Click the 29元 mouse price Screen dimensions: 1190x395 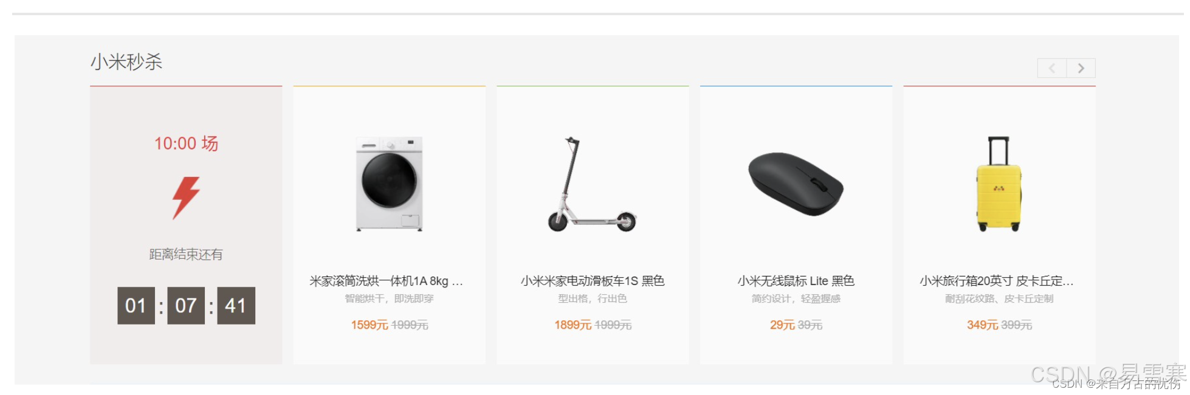(782, 325)
